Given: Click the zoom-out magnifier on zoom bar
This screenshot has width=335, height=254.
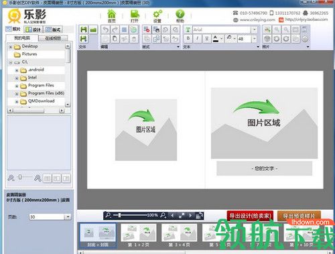Looking at the screenshot, I should tap(108, 215).
